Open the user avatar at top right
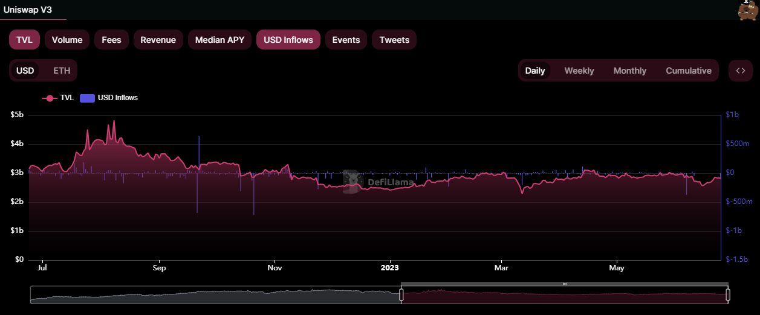This screenshot has width=760, height=315. (x=748, y=10)
